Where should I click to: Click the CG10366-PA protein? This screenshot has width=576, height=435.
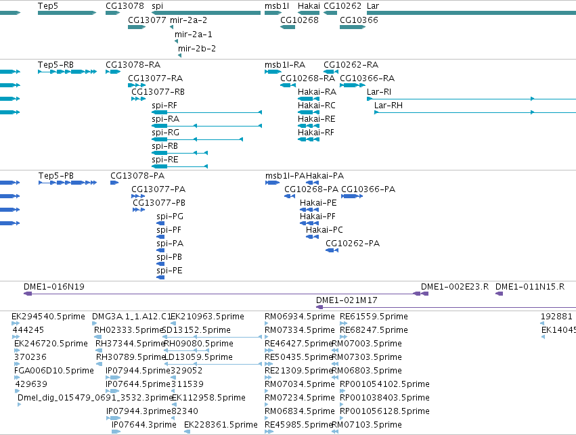[352, 196]
